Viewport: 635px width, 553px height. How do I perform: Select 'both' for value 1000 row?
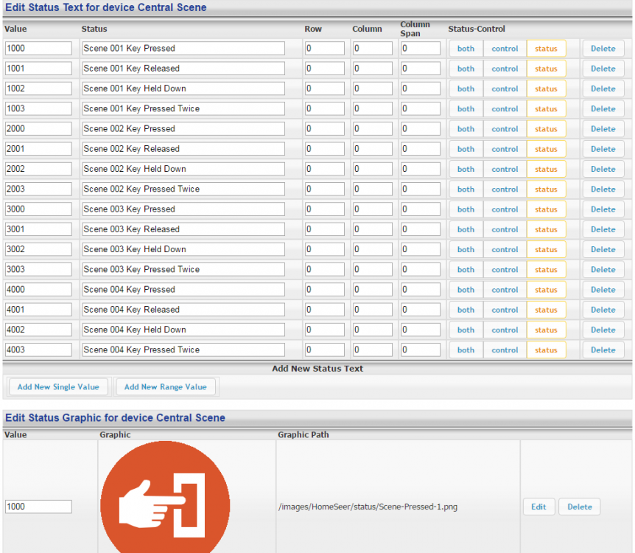(x=466, y=49)
